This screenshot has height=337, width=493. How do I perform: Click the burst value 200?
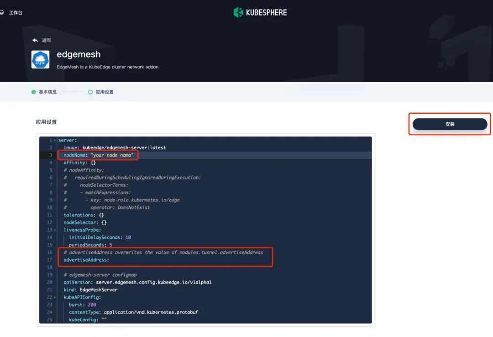92,305
